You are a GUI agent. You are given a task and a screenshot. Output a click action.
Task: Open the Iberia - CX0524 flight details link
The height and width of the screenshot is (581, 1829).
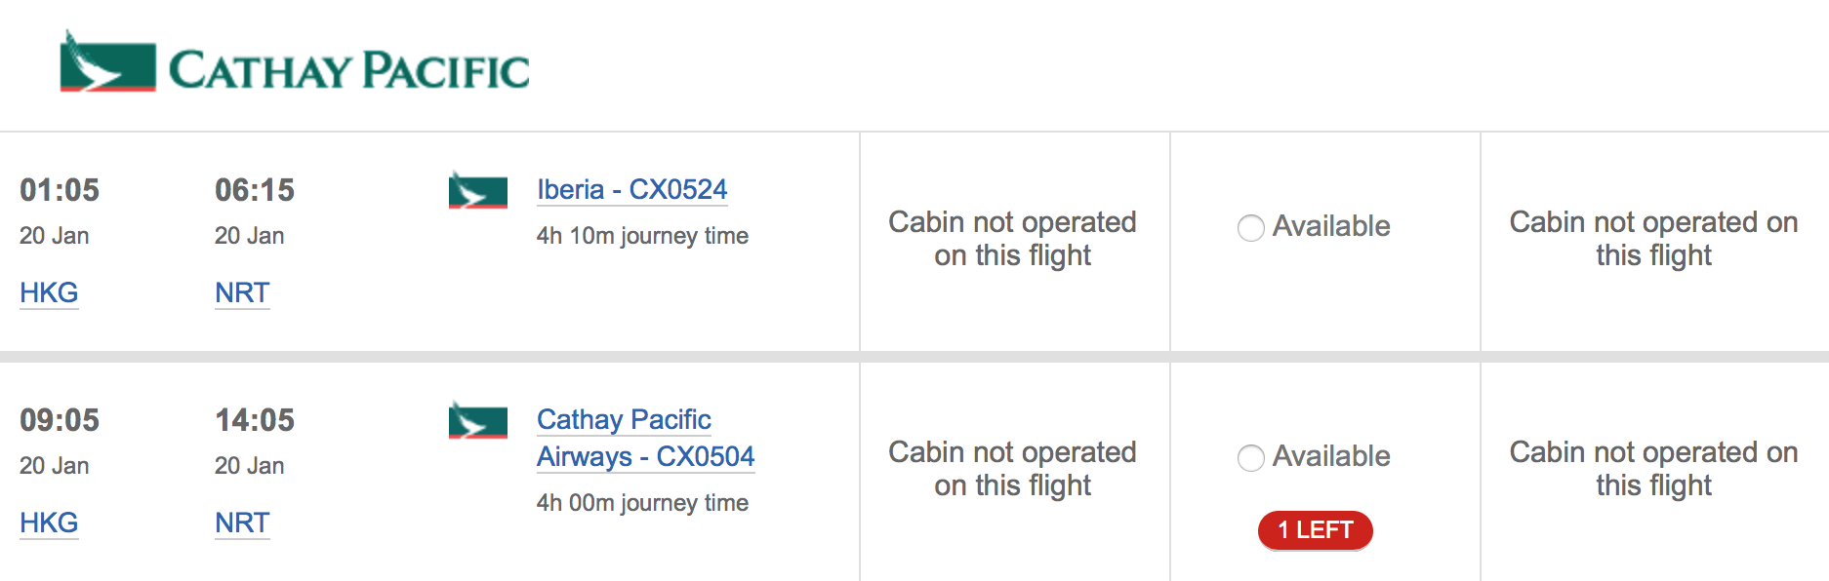tap(632, 189)
